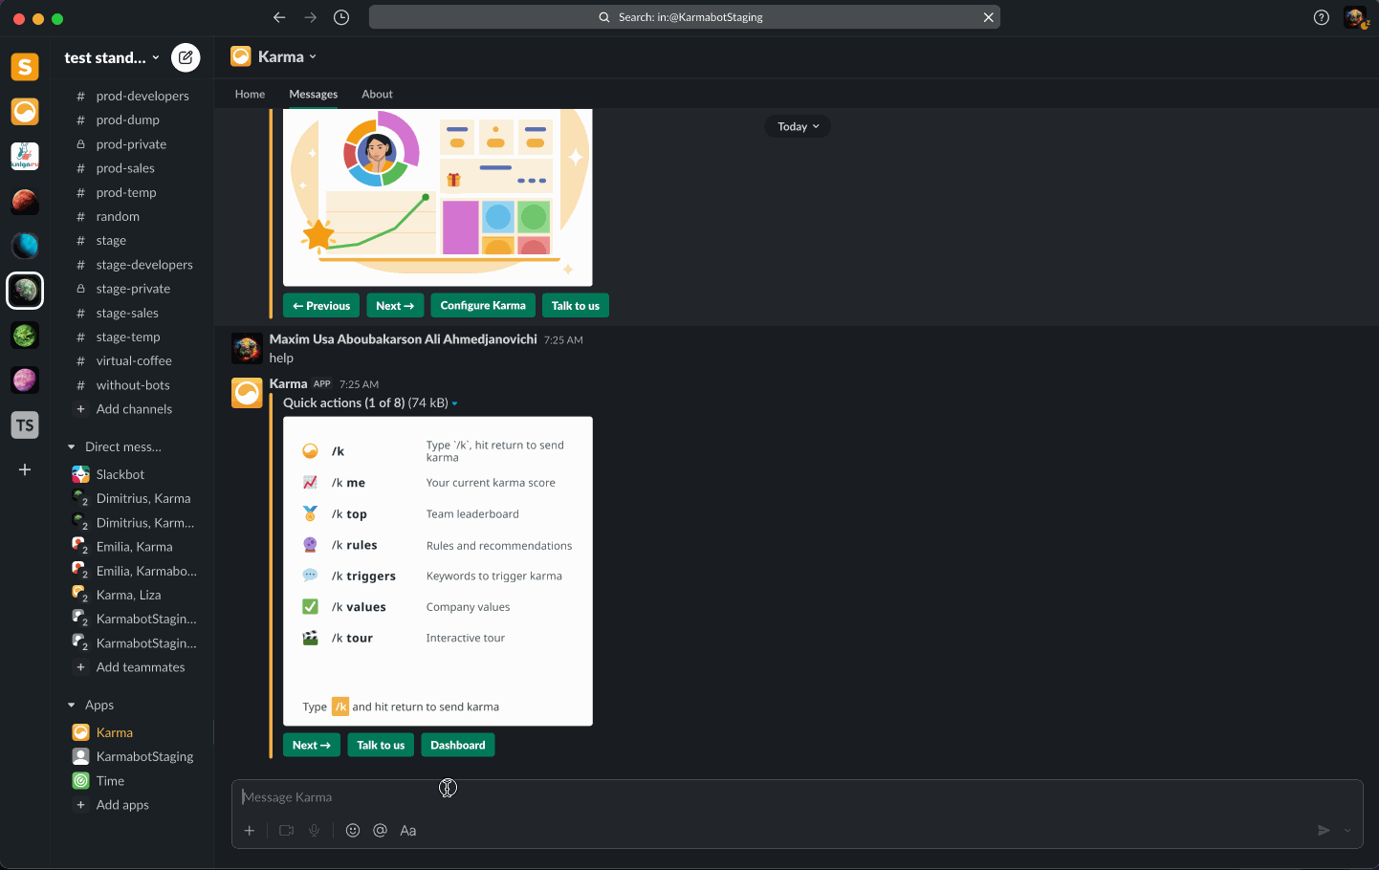This screenshot has width=1379, height=870.
Task: Clear the search with the X icon
Action: coord(989,17)
